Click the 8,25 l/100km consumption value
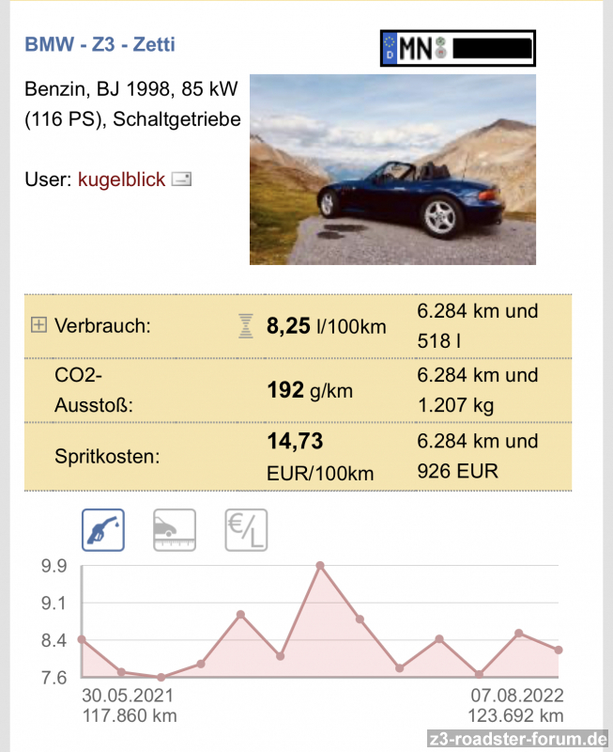This screenshot has width=613, height=752. tap(326, 326)
